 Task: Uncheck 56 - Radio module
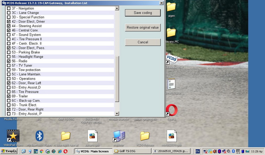coord(9,61)
